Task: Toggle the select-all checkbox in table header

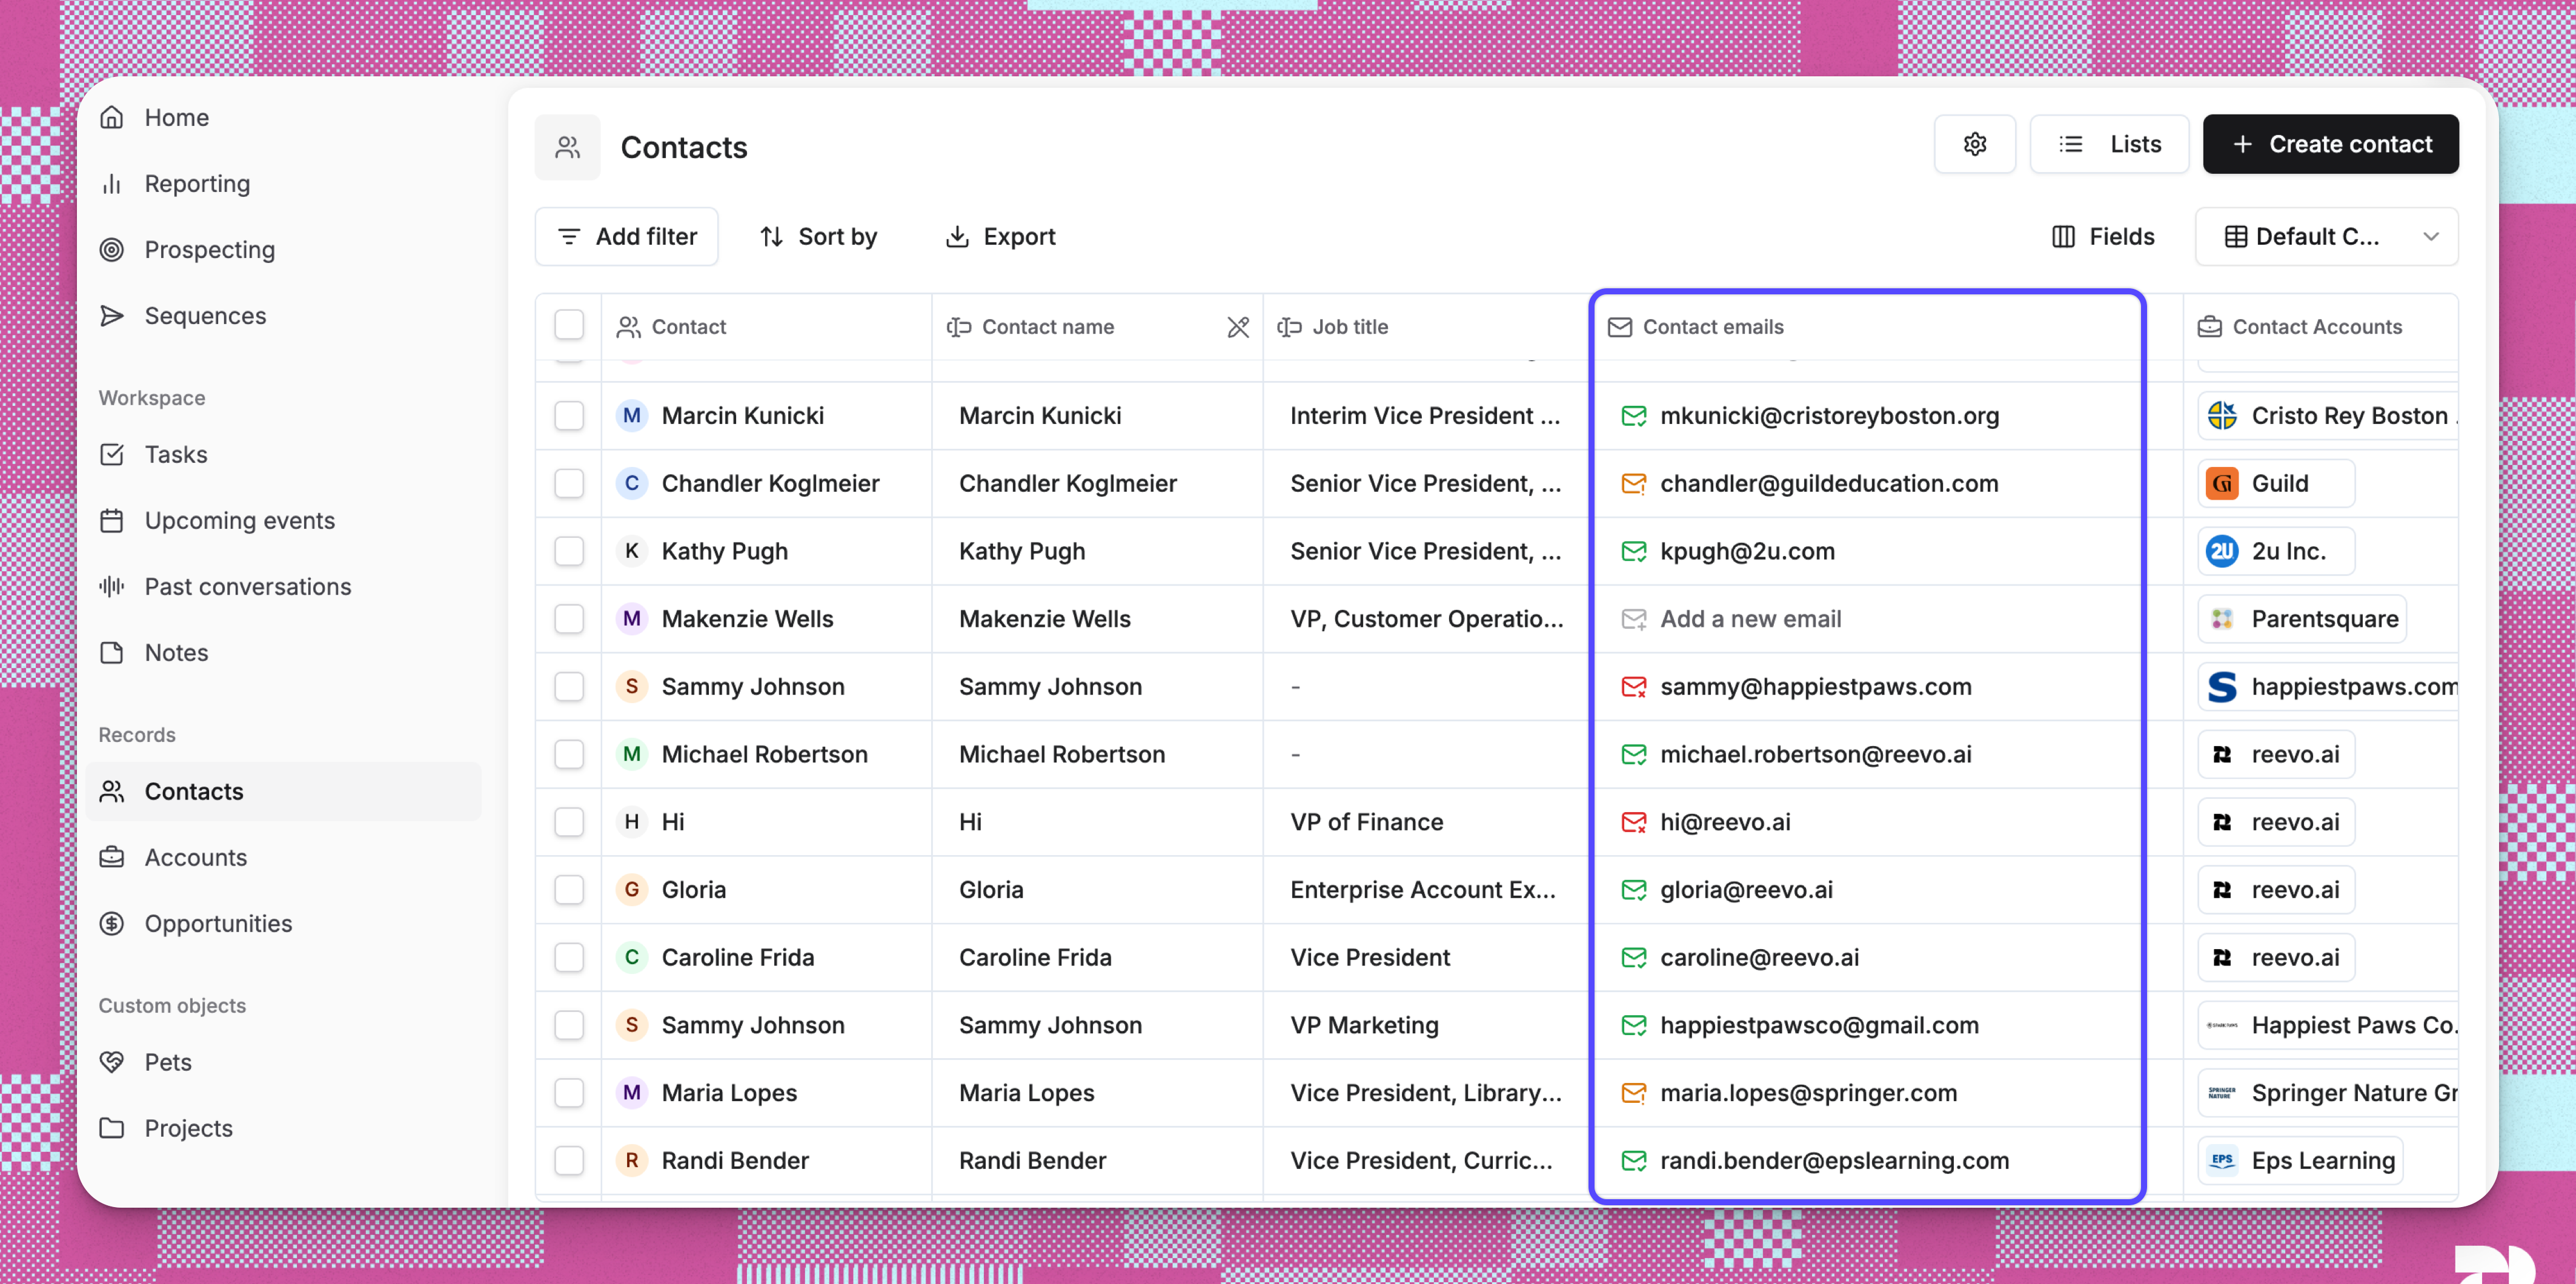Action: click(569, 324)
